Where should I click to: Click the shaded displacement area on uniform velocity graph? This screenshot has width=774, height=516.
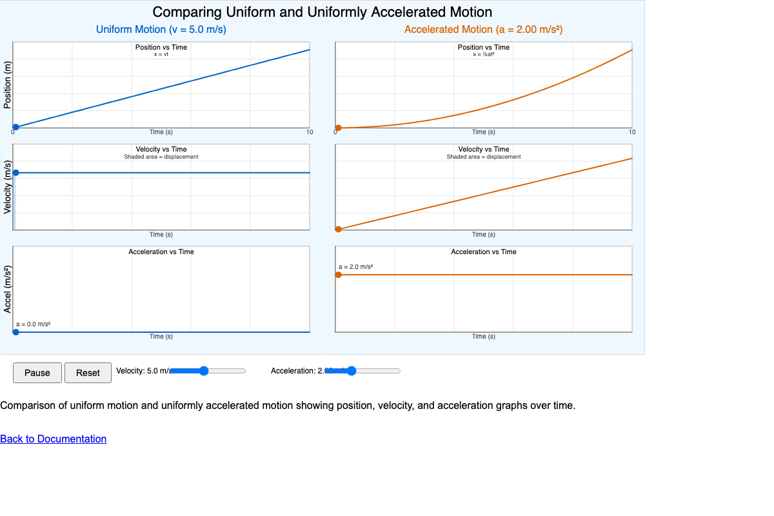click(15, 200)
